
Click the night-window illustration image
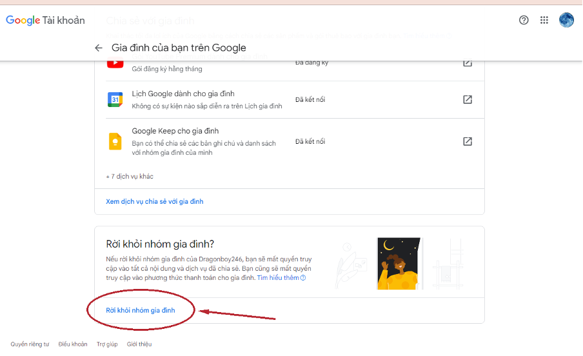(399, 263)
